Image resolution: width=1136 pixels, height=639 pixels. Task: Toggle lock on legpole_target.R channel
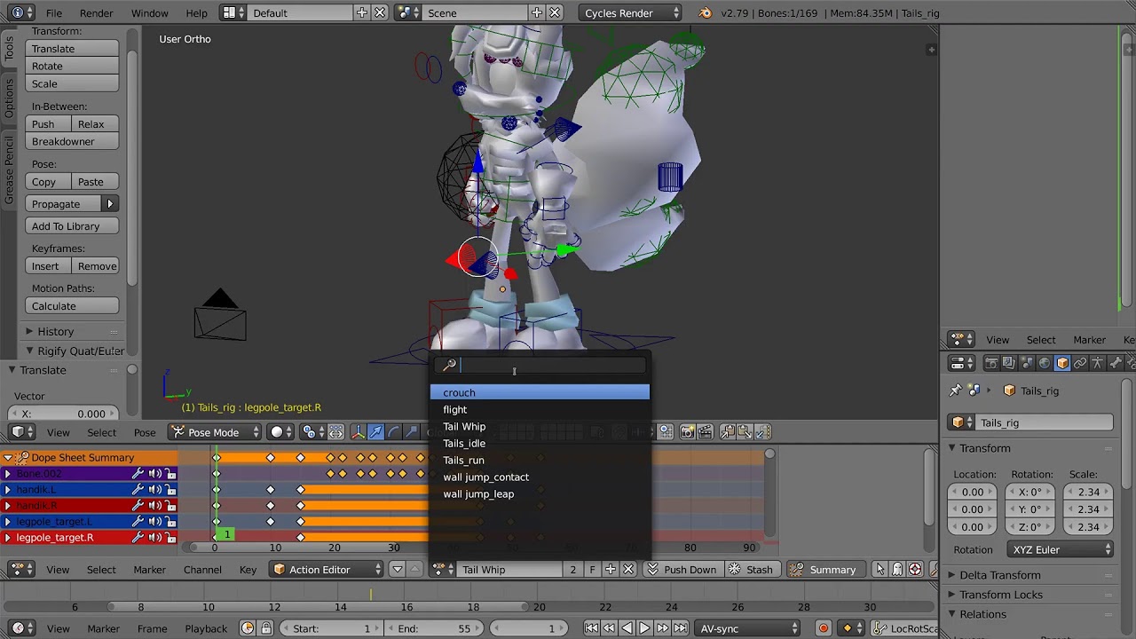(x=170, y=538)
